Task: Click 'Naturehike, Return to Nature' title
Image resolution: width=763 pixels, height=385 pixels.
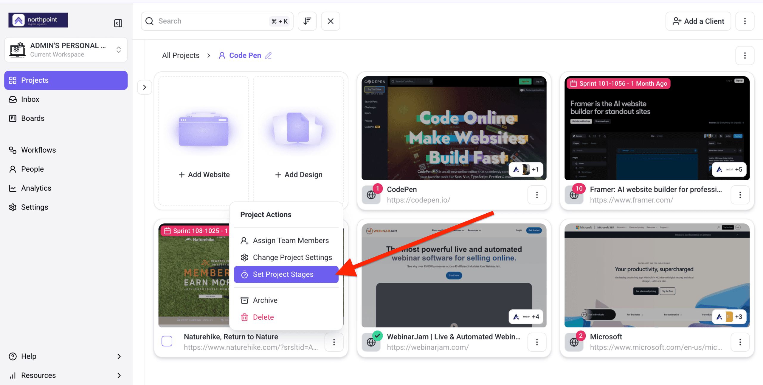Action: (231, 337)
